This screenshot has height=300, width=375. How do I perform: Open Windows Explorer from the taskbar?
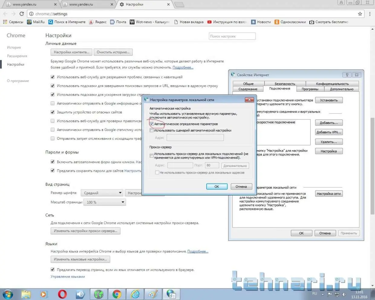pos(26,294)
